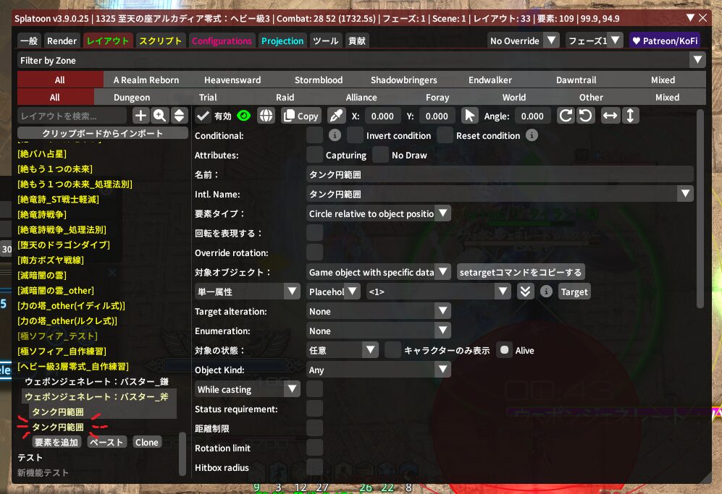
Task: Click the rotate clockwise icon
Action: pyautogui.click(x=566, y=116)
